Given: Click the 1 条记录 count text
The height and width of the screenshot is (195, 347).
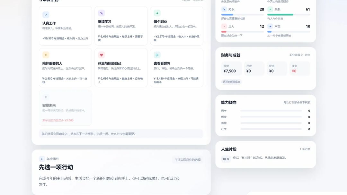Looking at the screenshot, I should [x=305, y=149].
